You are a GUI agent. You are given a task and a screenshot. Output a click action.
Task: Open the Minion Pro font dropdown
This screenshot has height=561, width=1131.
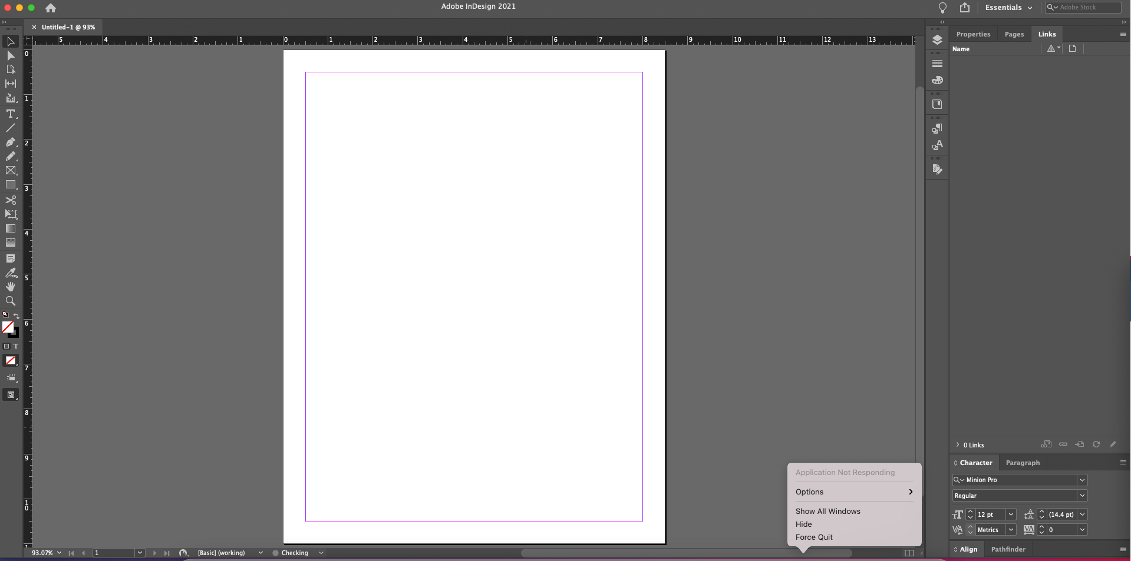[x=1082, y=480]
